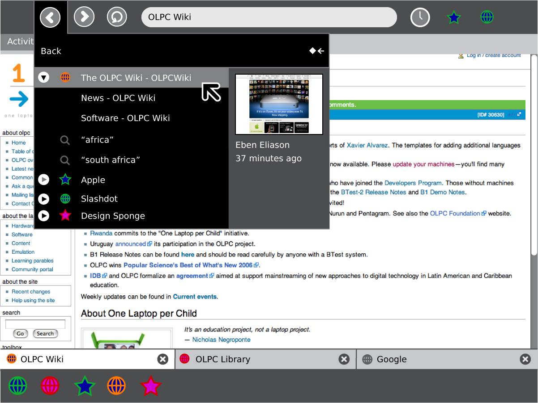Expand the Slashdot history entry
Image resolution: width=538 pixels, height=403 pixels.
point(43,199)
